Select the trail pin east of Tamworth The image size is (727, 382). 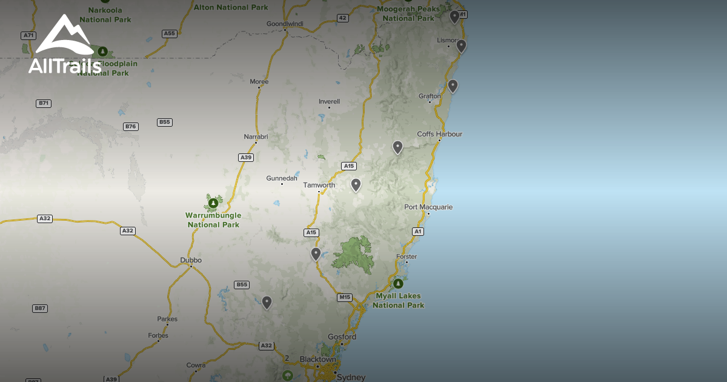coord(356,184)
